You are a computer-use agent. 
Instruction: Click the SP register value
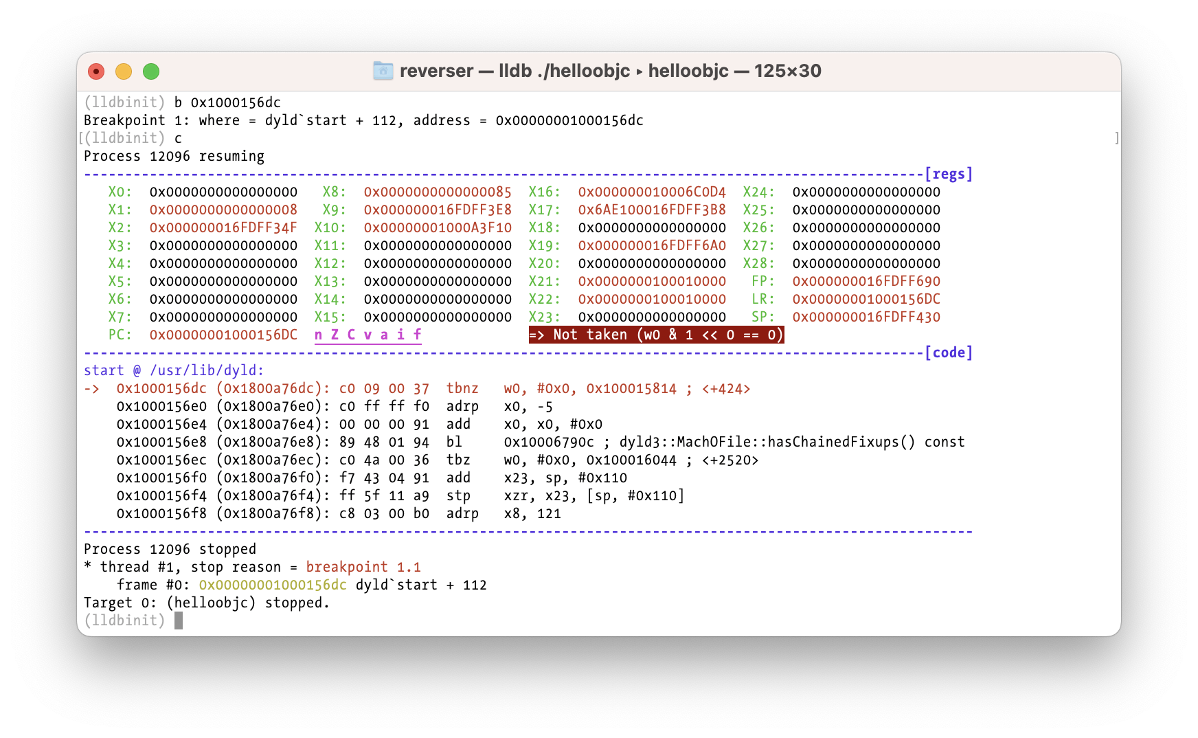coord(866,317)
